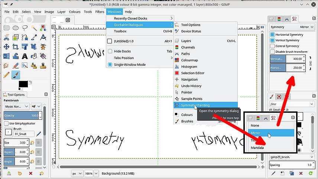Select the Fuzzy Select magic wand tool
The image size is (318, 179).
click(x=34, y=28)
